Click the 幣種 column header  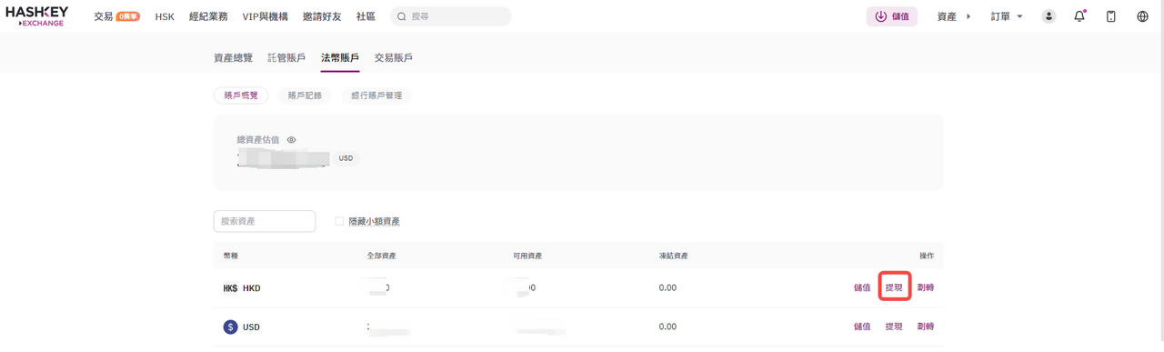coord(230,256)
